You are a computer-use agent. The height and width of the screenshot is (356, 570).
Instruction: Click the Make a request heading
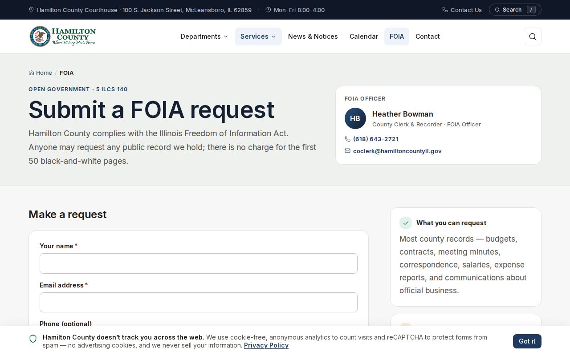(68, 214)
